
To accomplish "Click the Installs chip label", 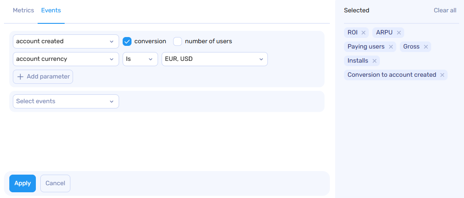I will (358, 61).
